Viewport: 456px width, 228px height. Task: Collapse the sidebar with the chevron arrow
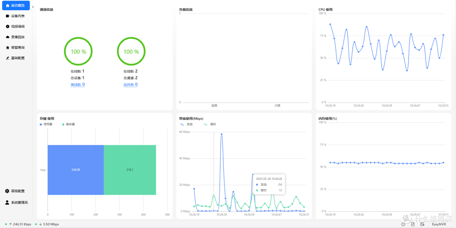[x=33, y=7]
